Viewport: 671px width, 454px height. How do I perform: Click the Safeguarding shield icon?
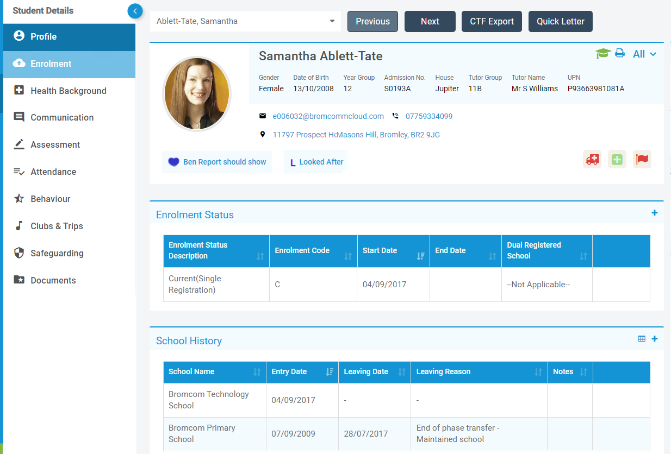19,253
